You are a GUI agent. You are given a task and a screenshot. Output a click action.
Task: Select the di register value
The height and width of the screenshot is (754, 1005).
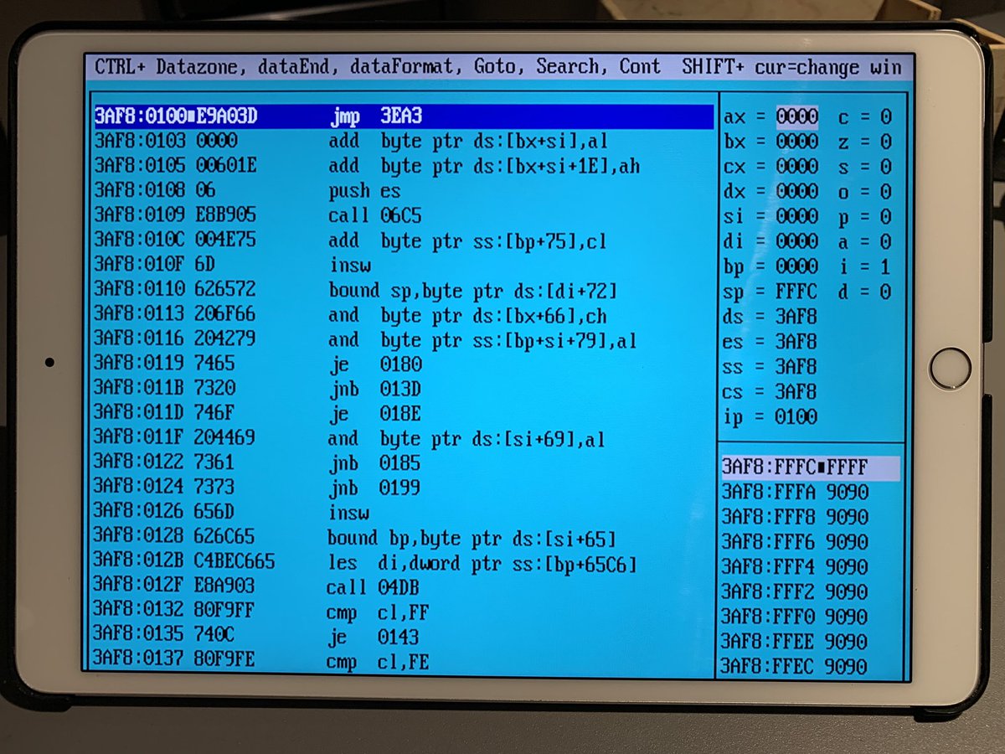(x=797, y=242)
